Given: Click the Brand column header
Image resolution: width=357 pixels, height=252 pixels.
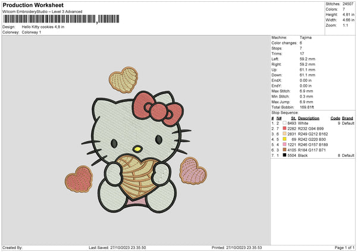Looking at the screenshot, I should 347,118.
